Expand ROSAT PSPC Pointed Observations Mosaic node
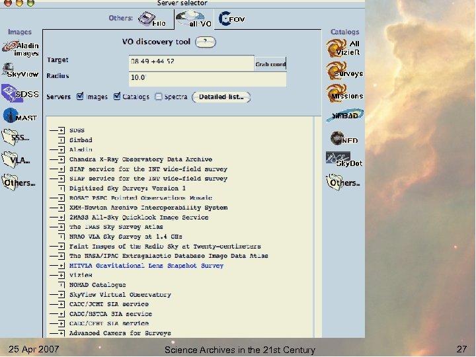Image resolution: width=476 pixels, height=357 pixels. tap(61, 198)
